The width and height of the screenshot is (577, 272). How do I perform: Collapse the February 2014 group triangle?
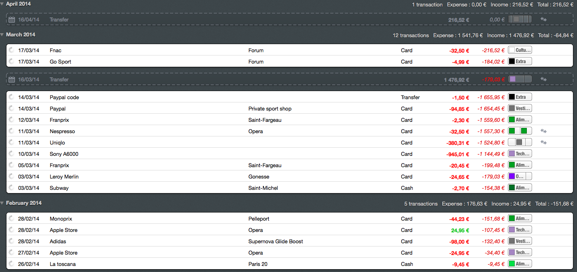click(x=2, y=203)
